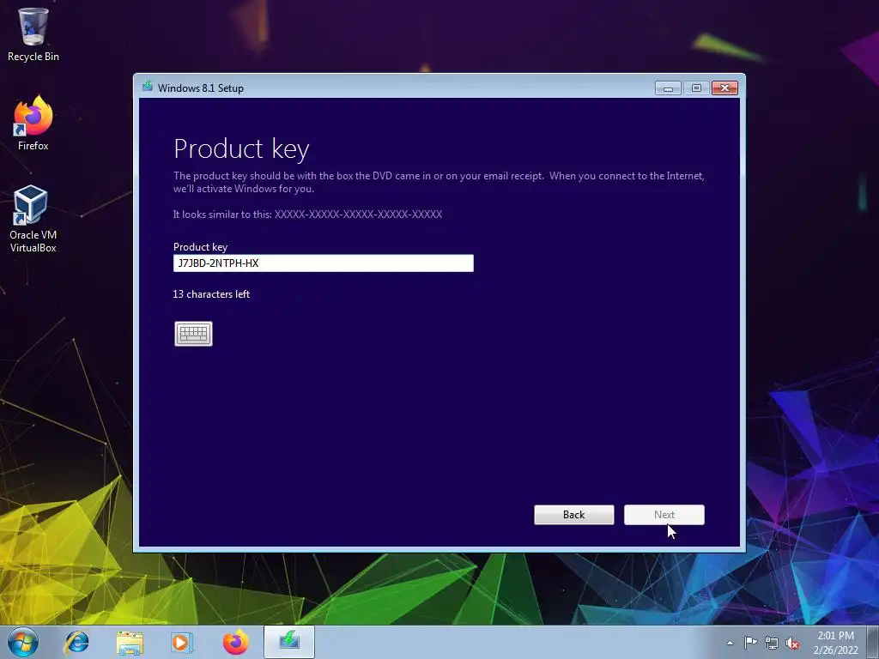
Task: Maximize the Windows 8.1 Setup window
Action: 696,88
